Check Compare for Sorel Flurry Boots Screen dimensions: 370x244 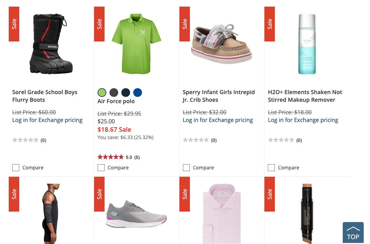[x=16, y=168]
